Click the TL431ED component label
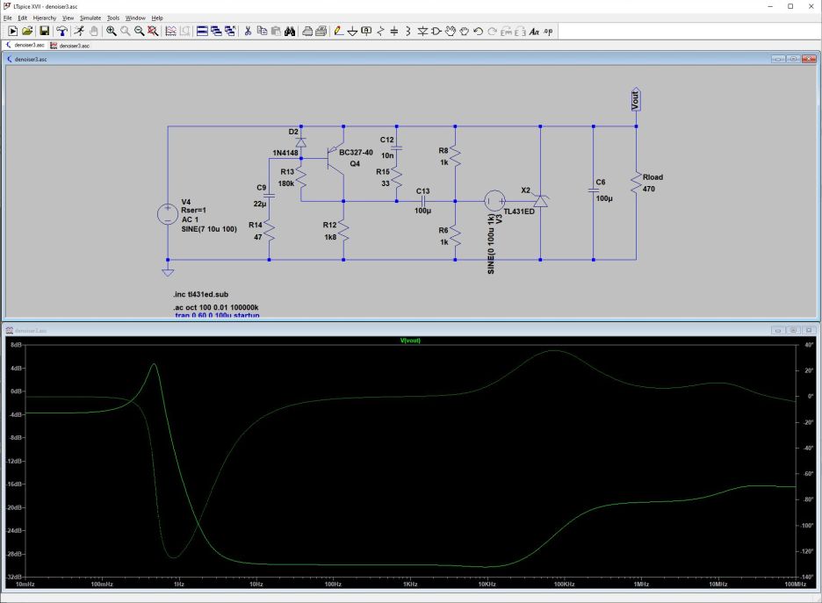The width and height of the screenshot is (822, 603). tap(519, 212)
